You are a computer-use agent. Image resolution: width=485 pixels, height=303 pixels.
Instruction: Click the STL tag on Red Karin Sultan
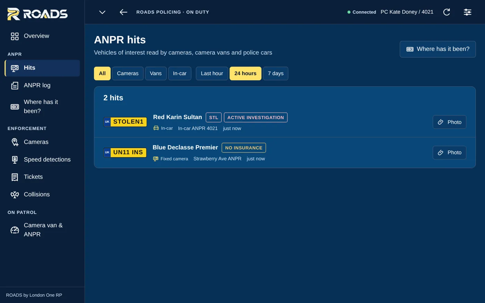(x=214, y=117)
